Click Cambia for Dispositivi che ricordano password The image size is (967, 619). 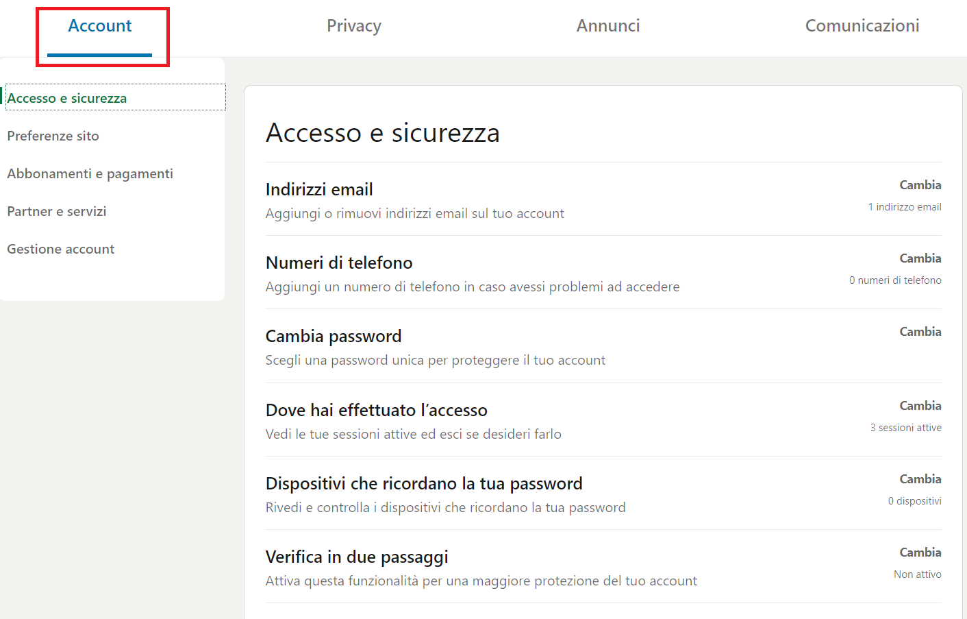click(x=920, y=479)
